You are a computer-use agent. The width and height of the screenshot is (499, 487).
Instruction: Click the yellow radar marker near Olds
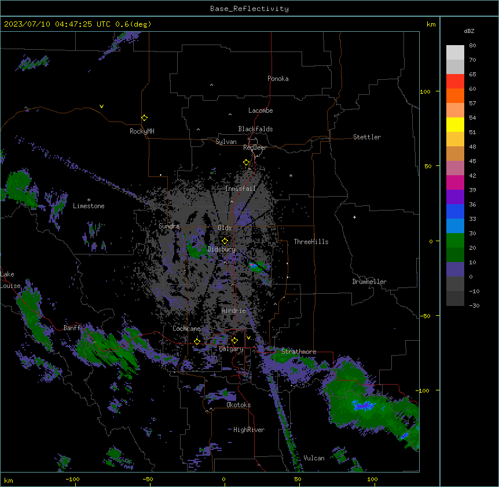tap(225, 241)
